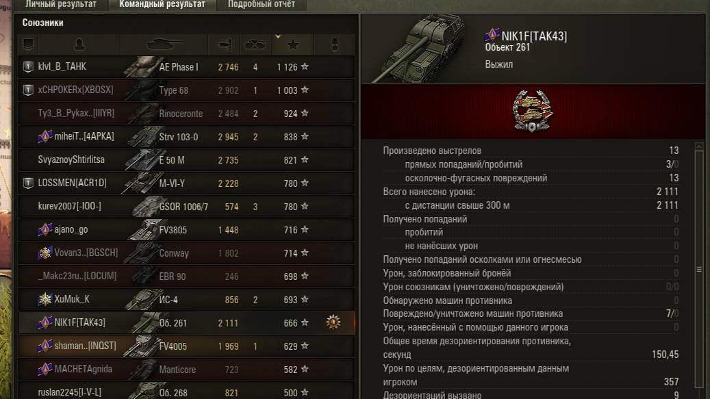Click the battle achievement medal in red banner

pyautogui.click(x=532, y=111)
